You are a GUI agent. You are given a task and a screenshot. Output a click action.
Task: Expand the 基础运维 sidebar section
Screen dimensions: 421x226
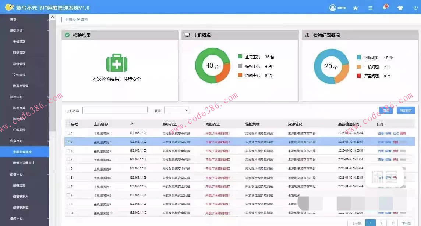22,30
